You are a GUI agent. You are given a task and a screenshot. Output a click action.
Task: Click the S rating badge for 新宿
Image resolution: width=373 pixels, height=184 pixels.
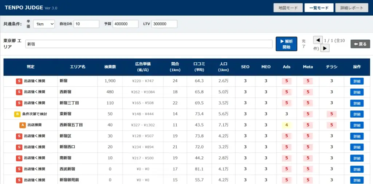(19, 81)
